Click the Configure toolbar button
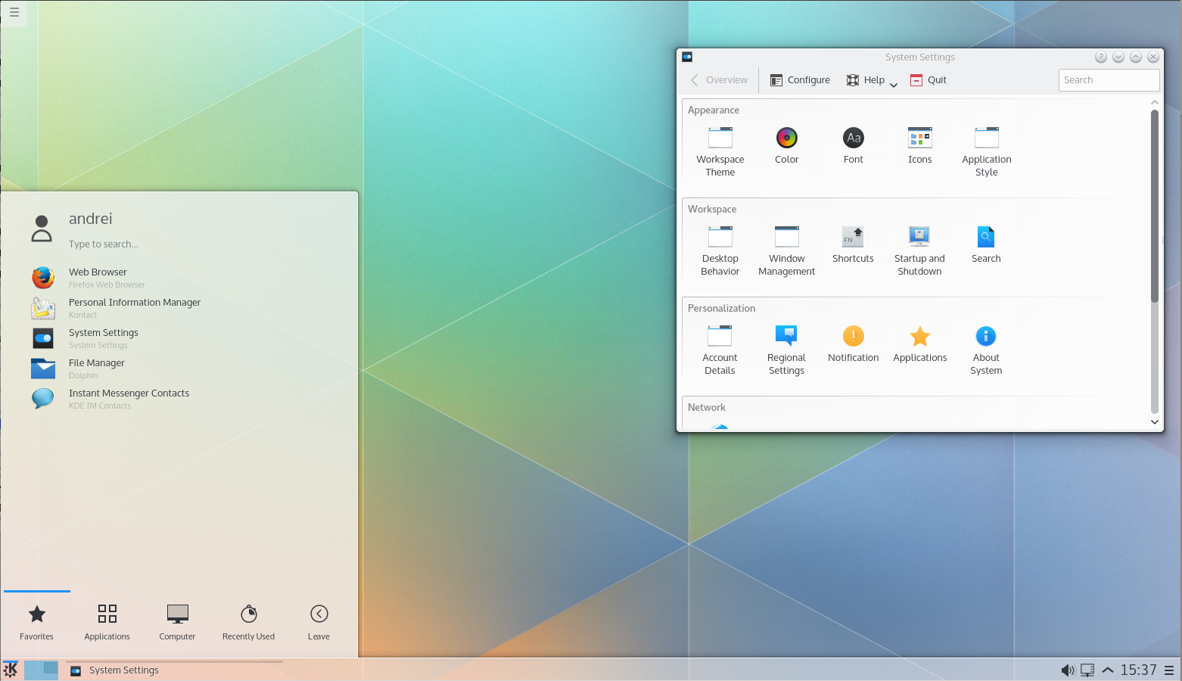Screen dimensions: 1182x681 pyautogui.click(x=800, y=80)
